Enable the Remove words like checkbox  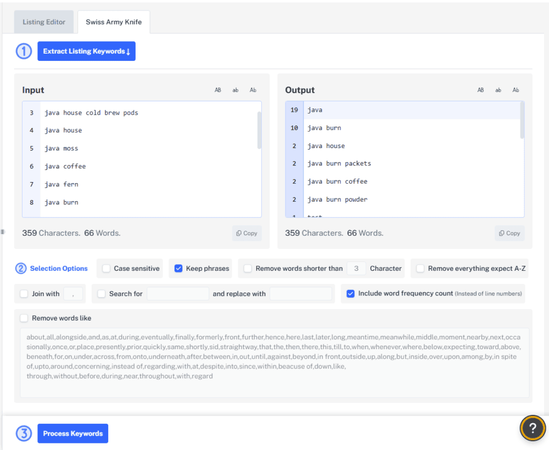[x=24, y=318]
